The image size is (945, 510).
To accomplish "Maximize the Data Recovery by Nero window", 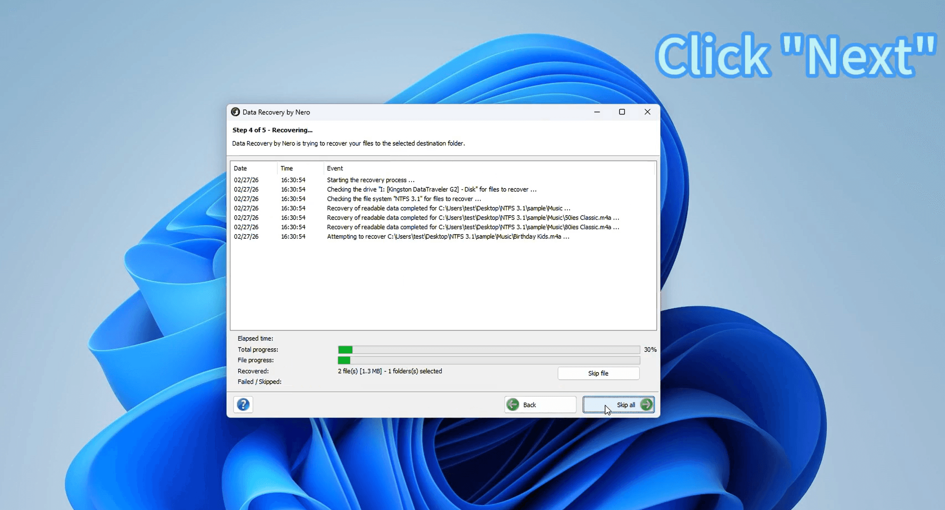I will tap(622, 112).
